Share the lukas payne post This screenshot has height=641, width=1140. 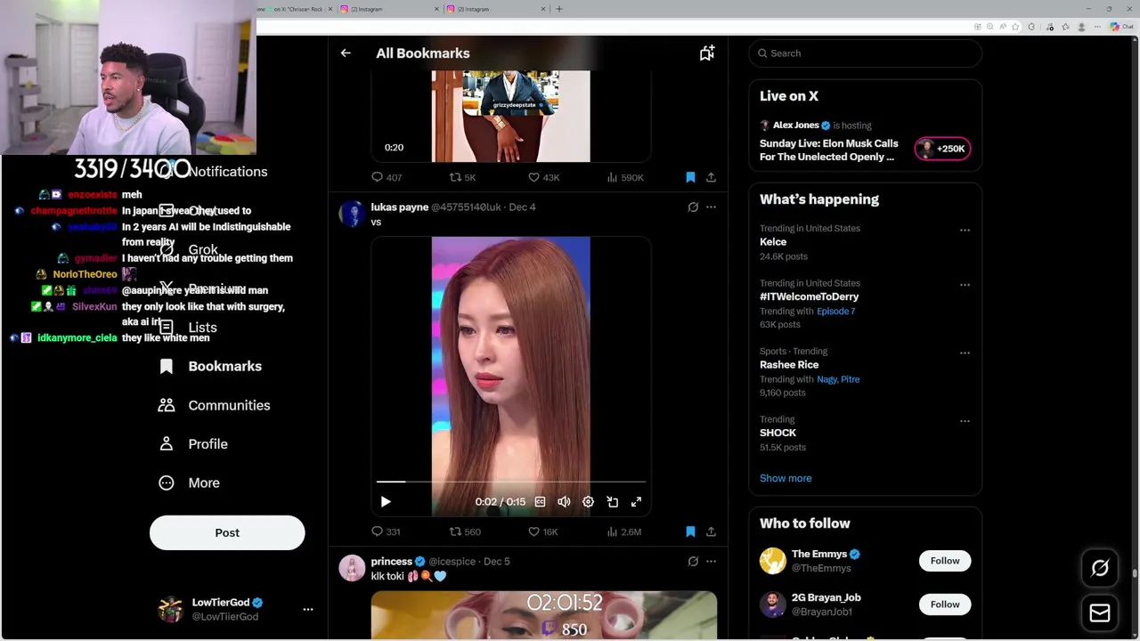pyautogui.click(x=711, y=531)
